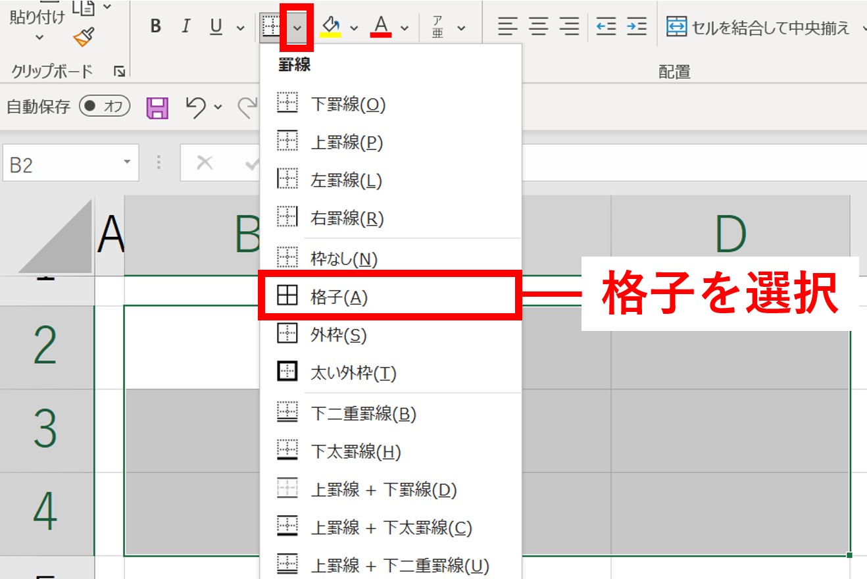Choose 右罫線(R) right border
The width and height of the screenshot is (867, 579).
click(x=391, y=218)
